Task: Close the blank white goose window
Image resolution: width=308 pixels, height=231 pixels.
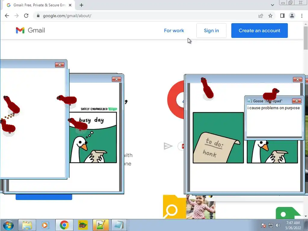Action: (x=60, y=65)
